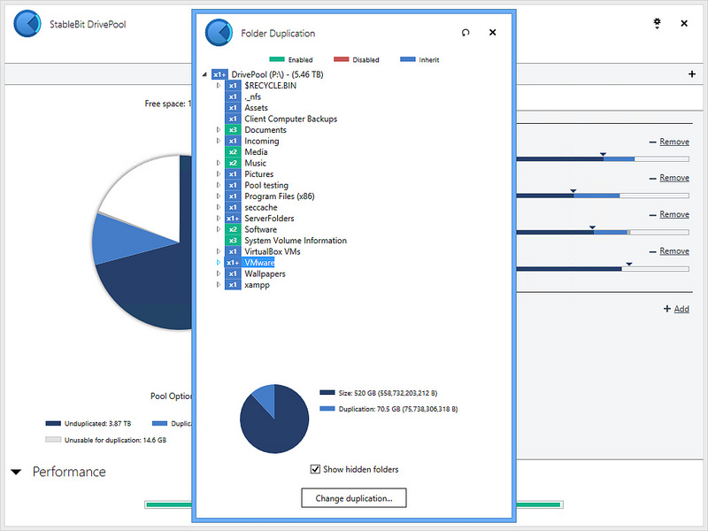Viewport: 708px width, 531px height.
Task: Click the x1 badge beside Wallpapers
Action: point(233,273)
